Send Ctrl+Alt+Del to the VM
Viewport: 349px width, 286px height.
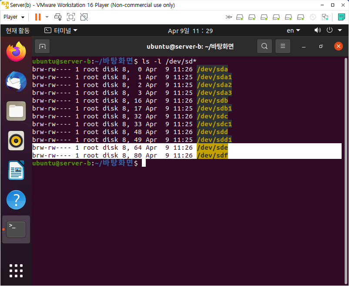(x=58, y=17)
